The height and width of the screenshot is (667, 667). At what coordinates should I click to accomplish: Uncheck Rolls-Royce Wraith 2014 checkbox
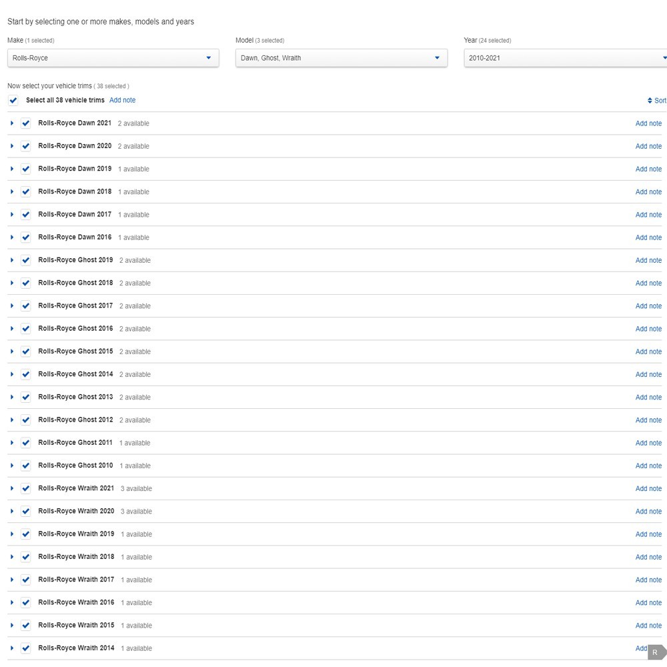point(25,648)
